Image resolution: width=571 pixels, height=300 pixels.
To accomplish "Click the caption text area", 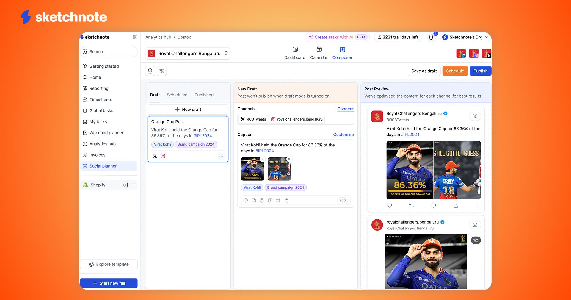I will [x=288, y=148].
